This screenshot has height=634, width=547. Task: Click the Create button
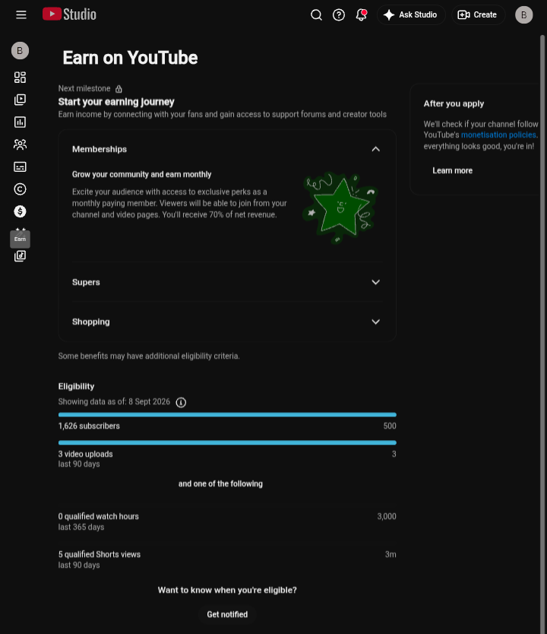[x=478, y=15]
